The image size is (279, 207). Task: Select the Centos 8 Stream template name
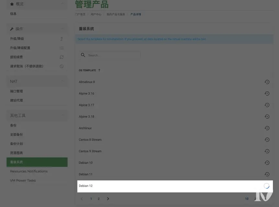click(x=90, y=140)
